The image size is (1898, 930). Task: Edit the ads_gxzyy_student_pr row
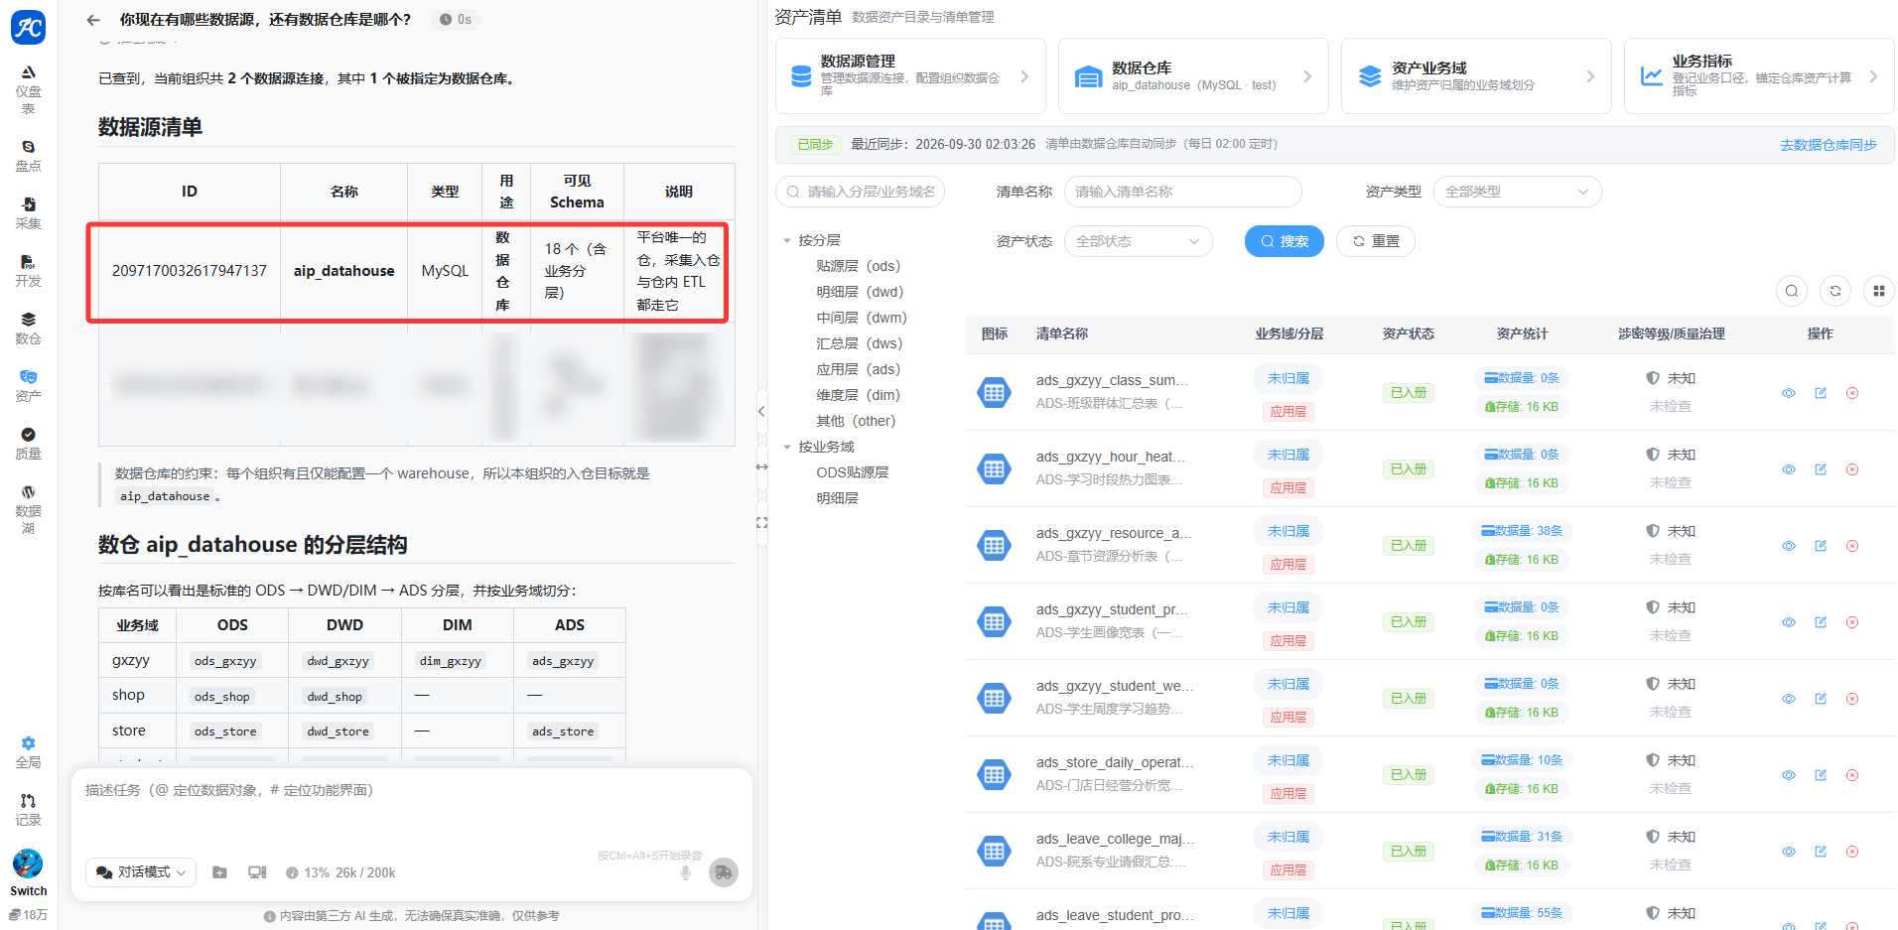coord(1821,622)
